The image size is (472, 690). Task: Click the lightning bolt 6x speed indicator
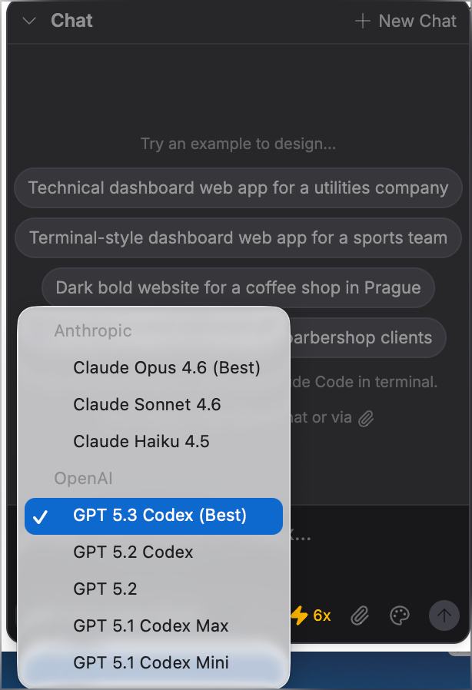(311, 615)
